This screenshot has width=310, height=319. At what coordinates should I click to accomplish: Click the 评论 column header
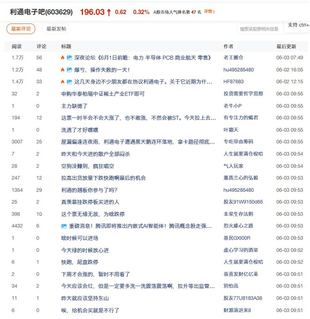(x=41, y=47)
